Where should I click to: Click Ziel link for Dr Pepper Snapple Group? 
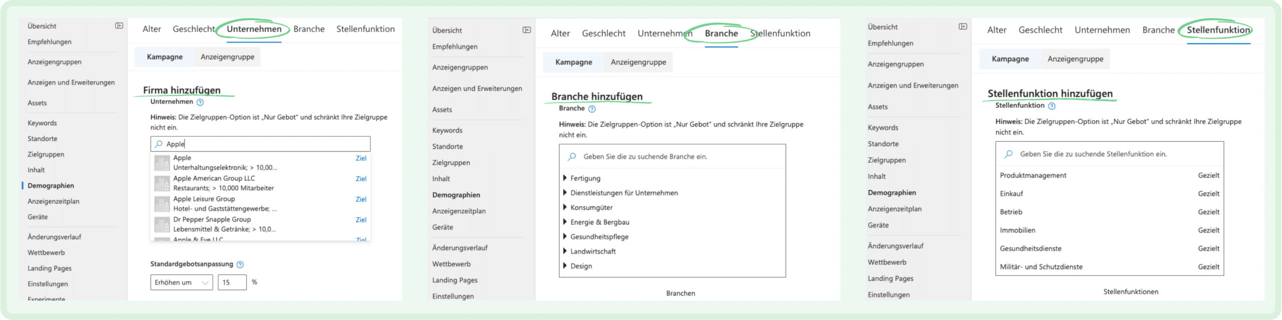tap(361, 220)
